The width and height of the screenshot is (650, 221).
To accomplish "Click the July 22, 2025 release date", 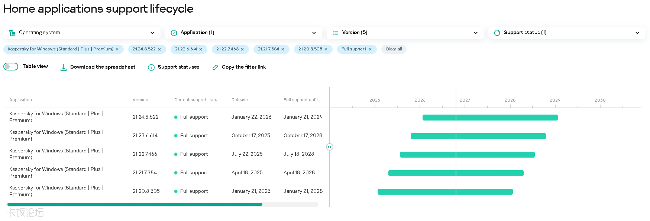I will (x=247, y=154).
